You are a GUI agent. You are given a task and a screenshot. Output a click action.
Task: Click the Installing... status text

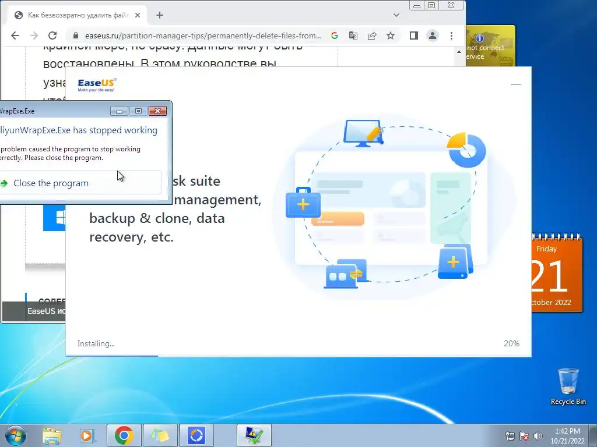pos(96,343)
